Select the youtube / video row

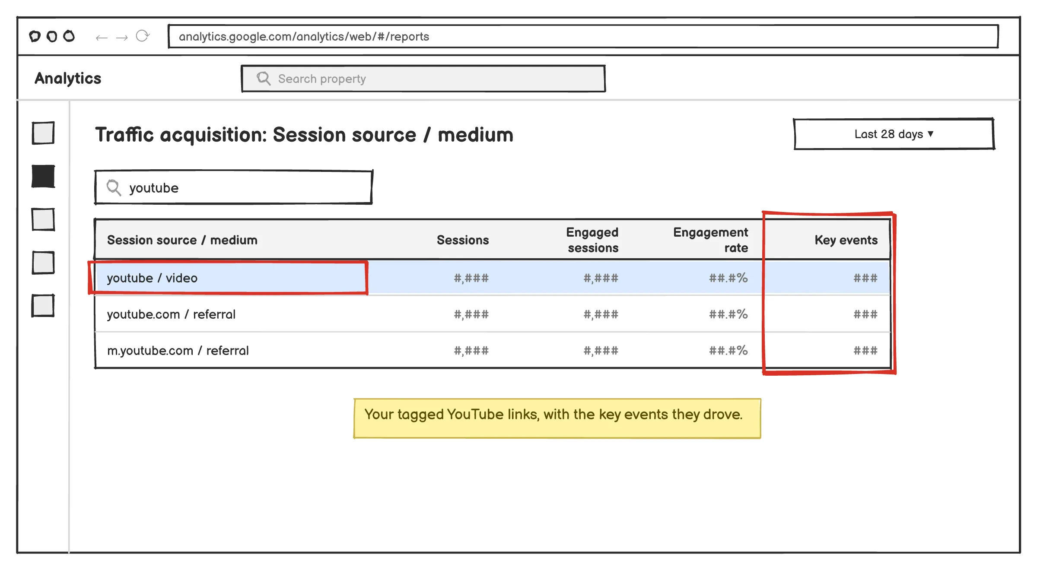[x=493, y=278]
